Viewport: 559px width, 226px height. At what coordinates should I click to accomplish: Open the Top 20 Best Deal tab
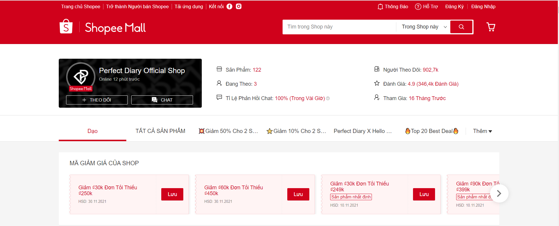(x=432, y=131)
